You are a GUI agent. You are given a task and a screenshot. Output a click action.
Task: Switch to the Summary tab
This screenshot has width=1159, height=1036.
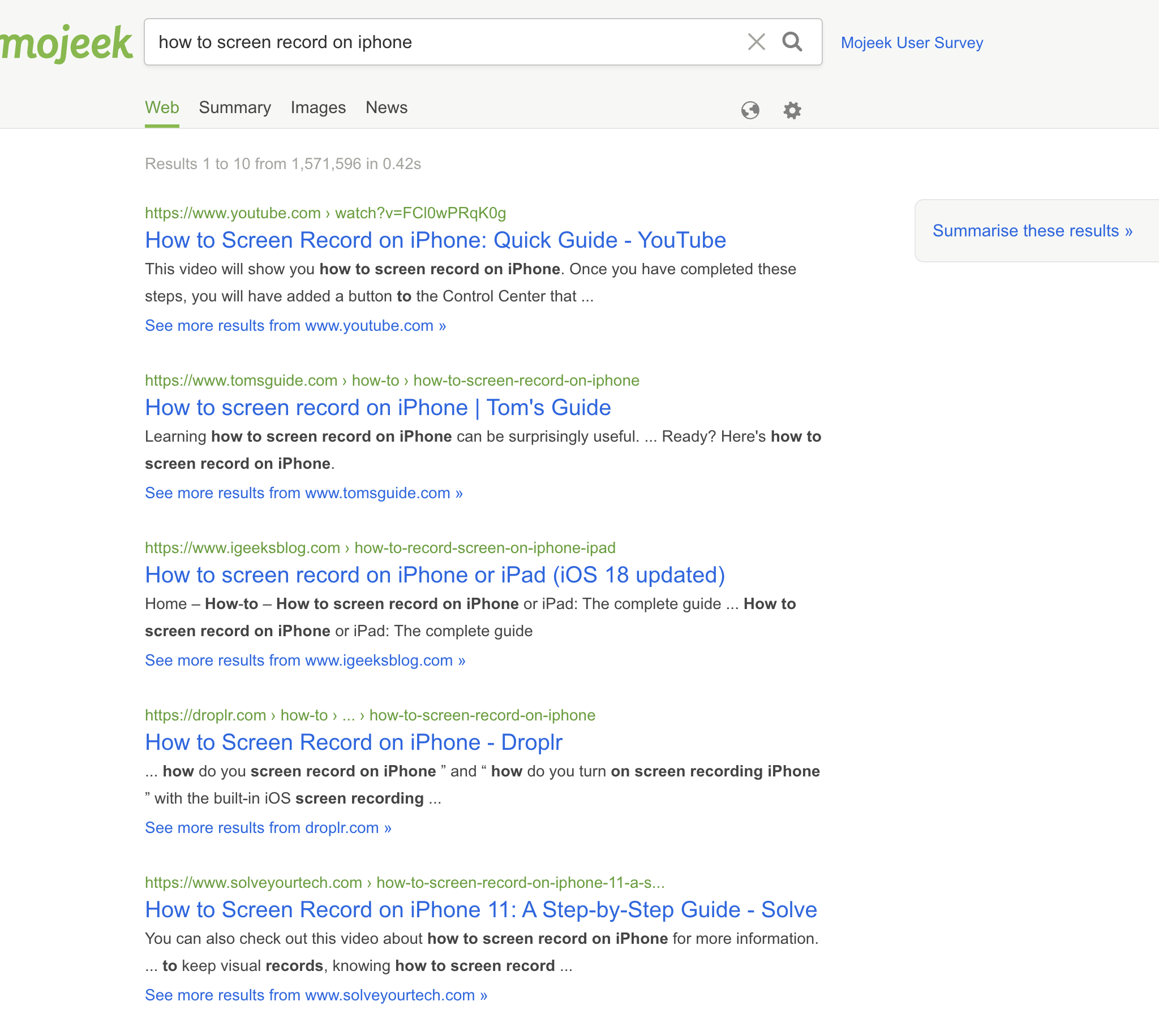(235, 107)
